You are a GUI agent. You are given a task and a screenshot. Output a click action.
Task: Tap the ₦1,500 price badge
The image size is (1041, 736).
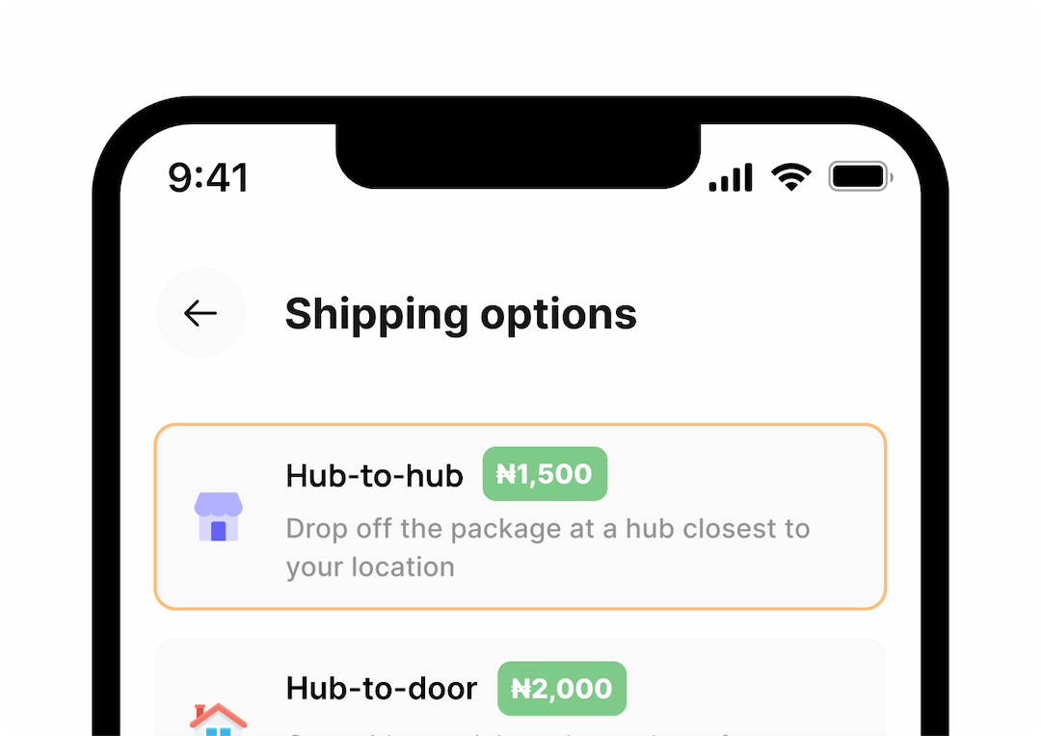point(545,474)
